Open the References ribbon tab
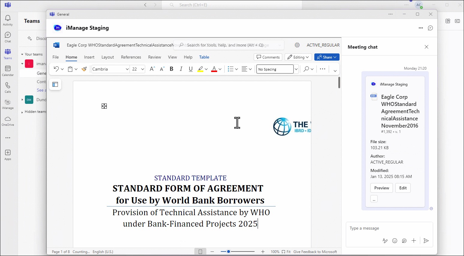The height and width of the screenshot is (256, 464). (x=131, y=57)
